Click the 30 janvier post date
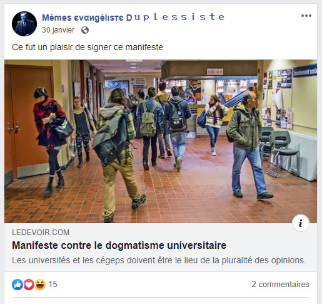 click(x=58, y=30)
